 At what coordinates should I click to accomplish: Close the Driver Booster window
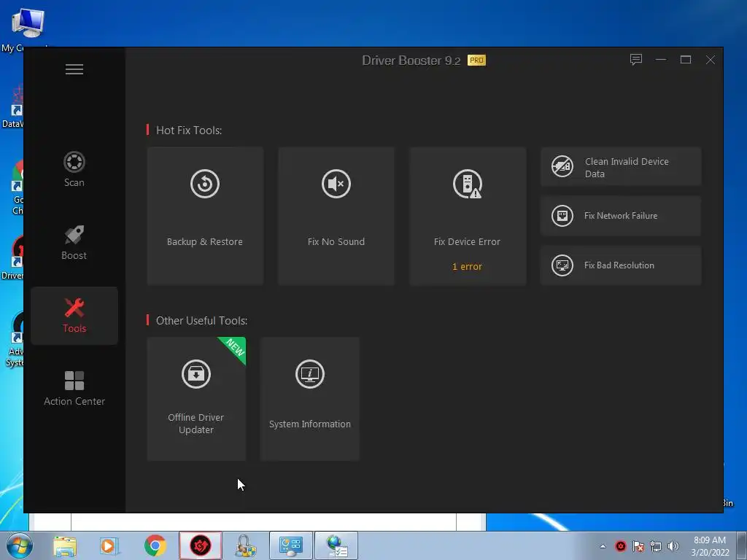[x=711, y=60]
